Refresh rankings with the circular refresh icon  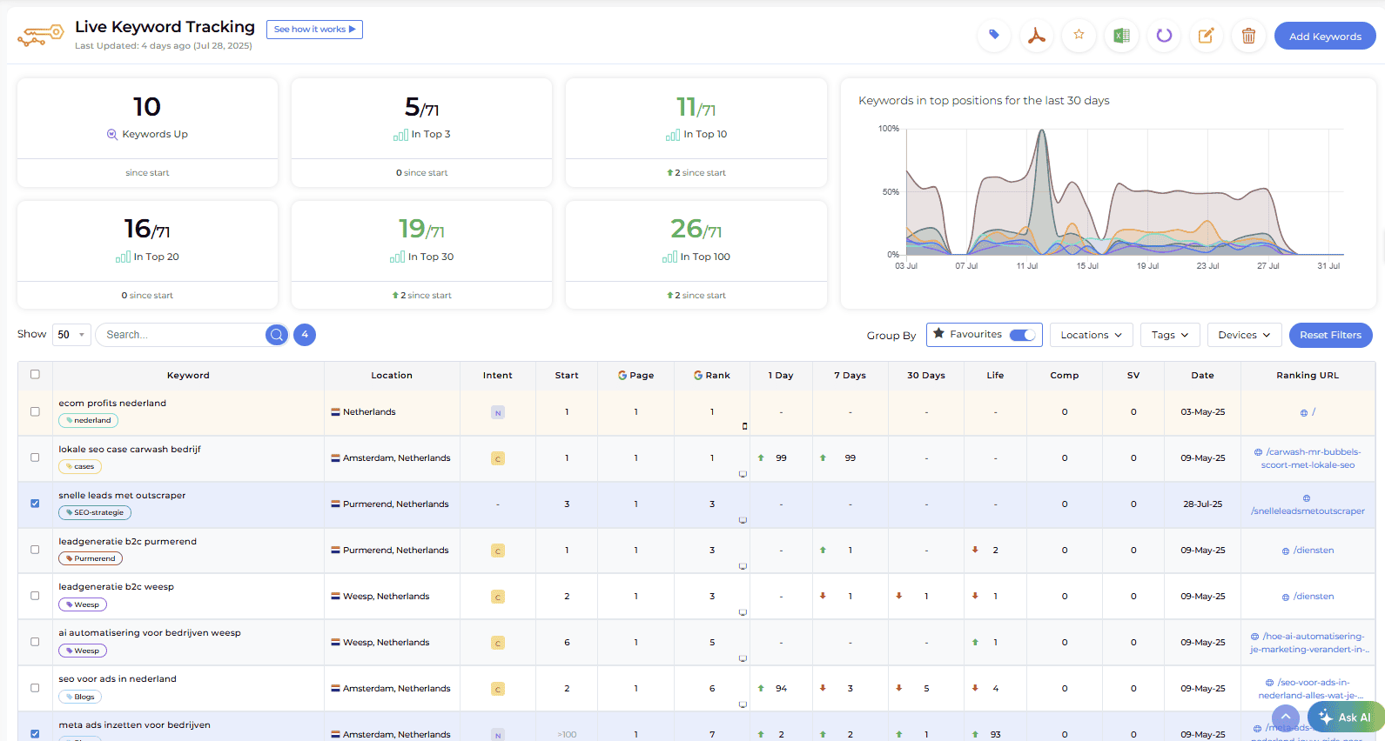[x=1164, y=36]
